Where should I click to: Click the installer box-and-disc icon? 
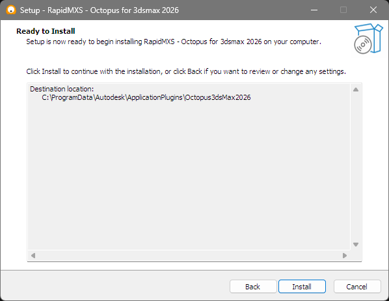(368, 38)
